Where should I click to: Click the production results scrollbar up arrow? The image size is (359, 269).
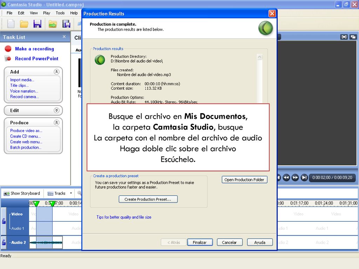coord(260,57)
